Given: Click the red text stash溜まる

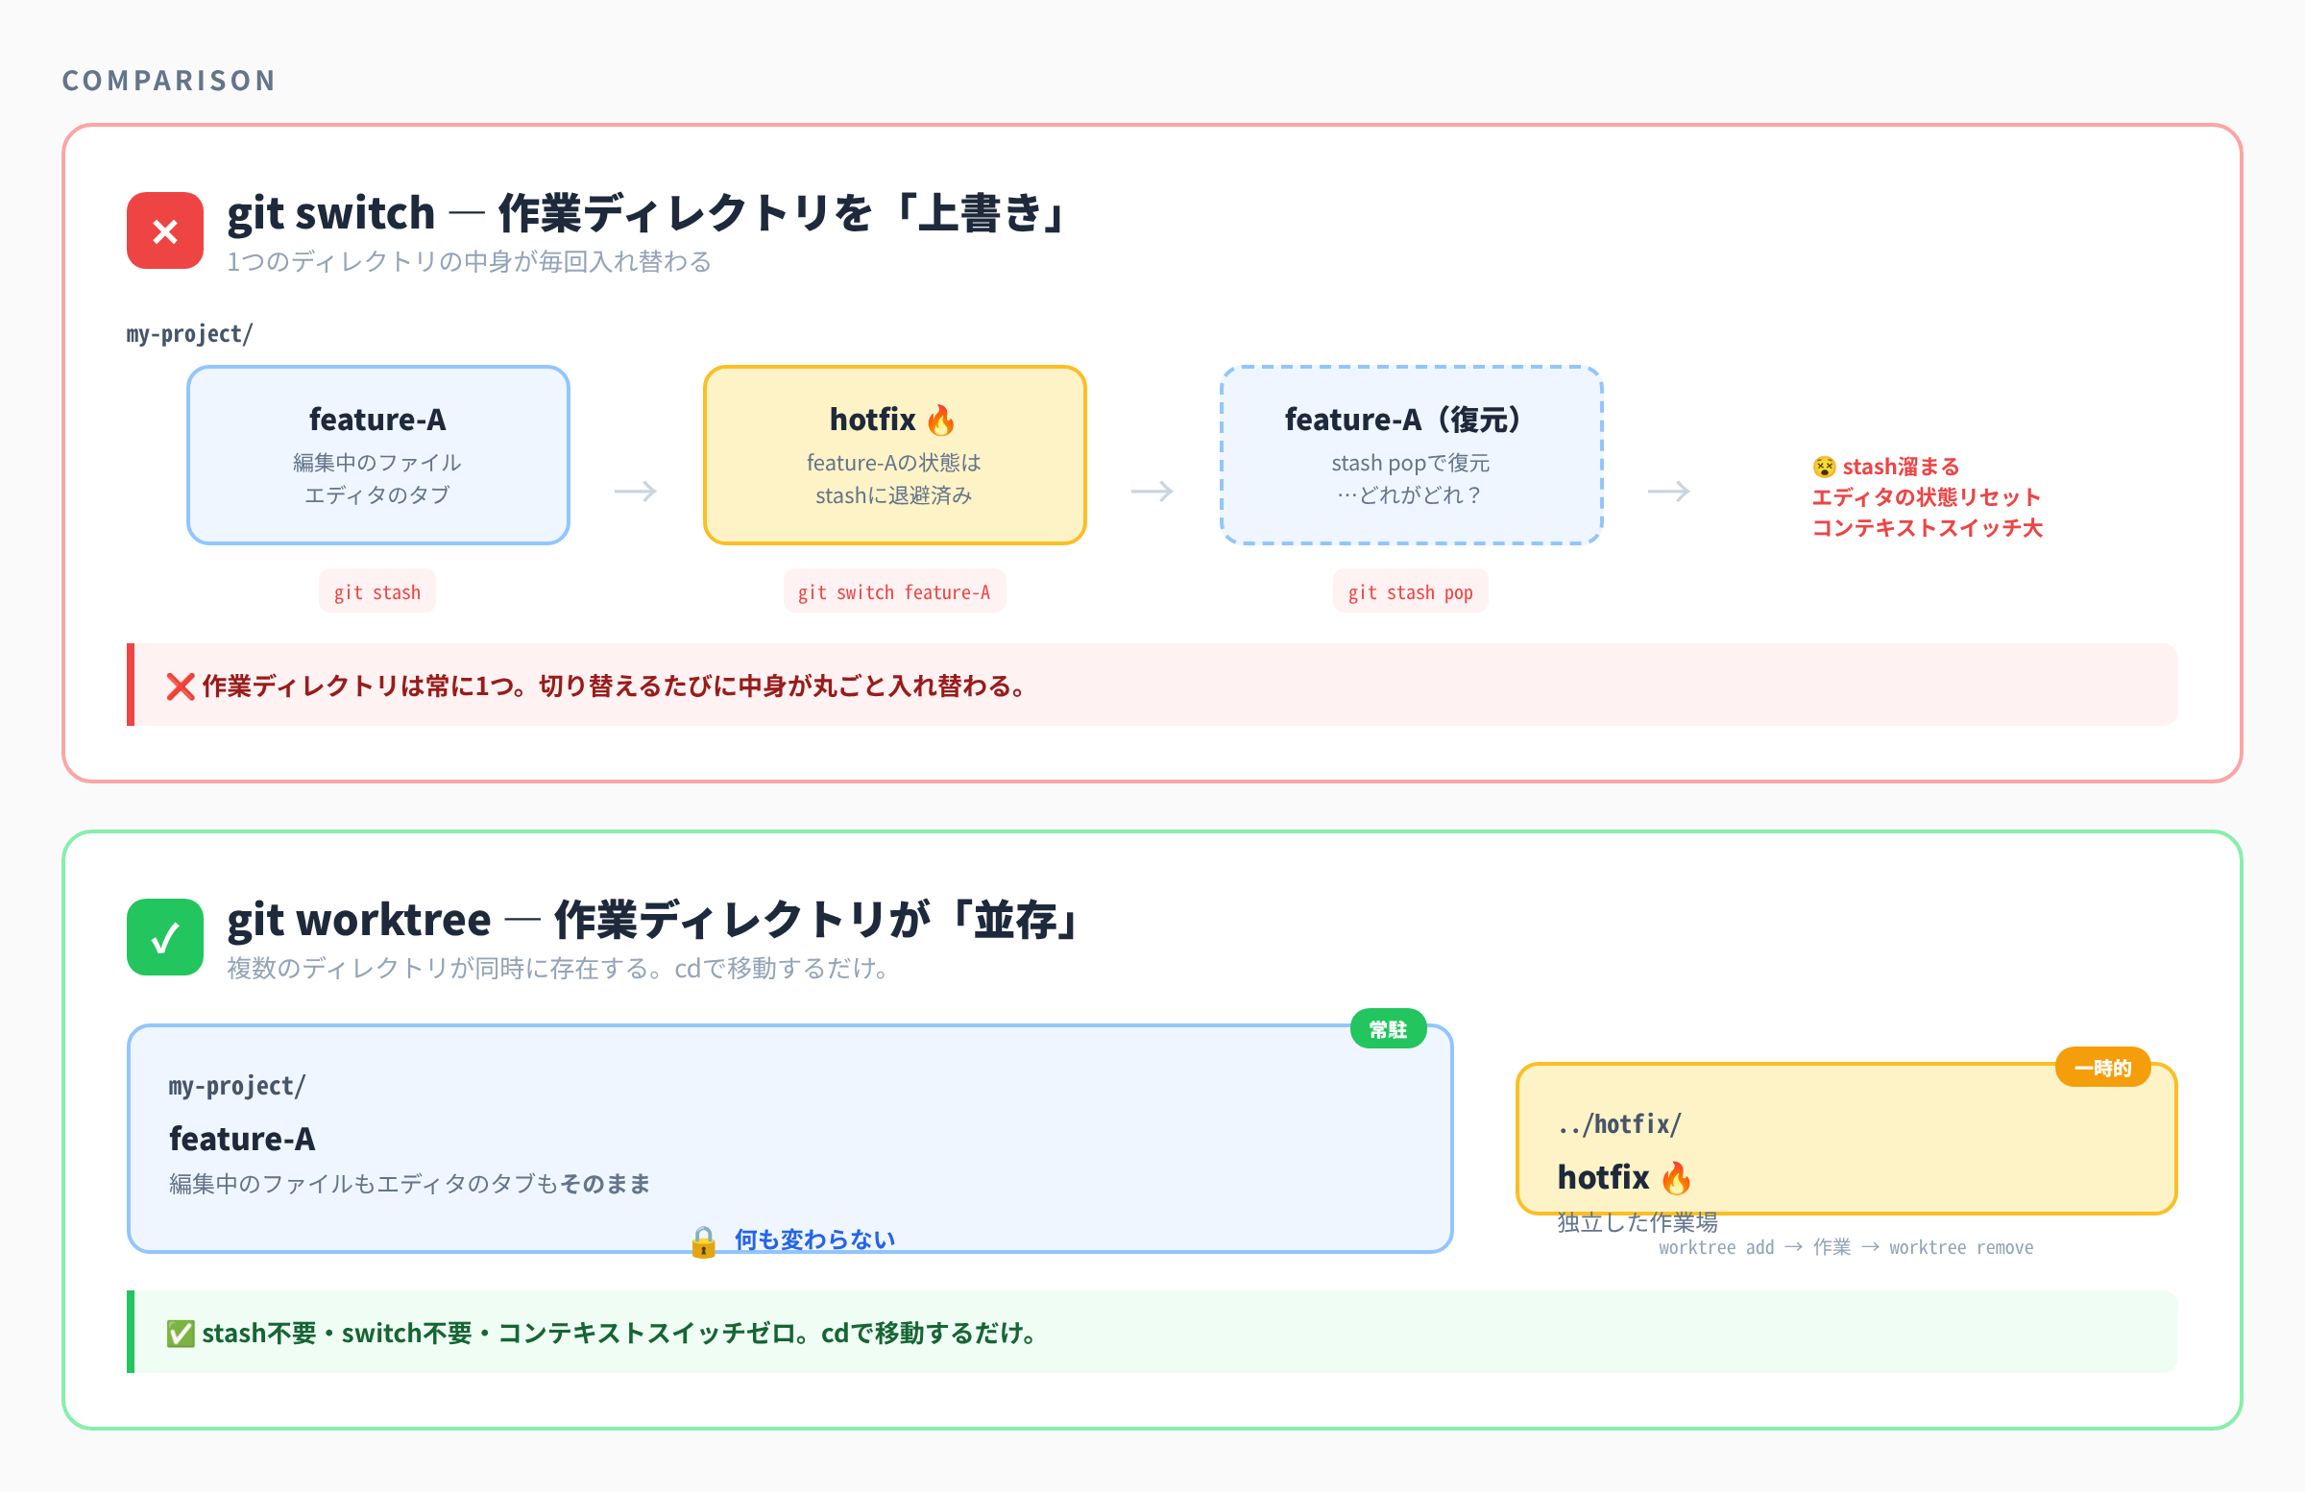Looking at the screenshot, I should [1900, 467].
